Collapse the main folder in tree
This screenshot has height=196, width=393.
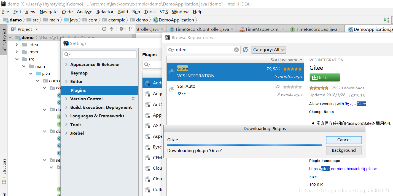[x=24, y=66]
